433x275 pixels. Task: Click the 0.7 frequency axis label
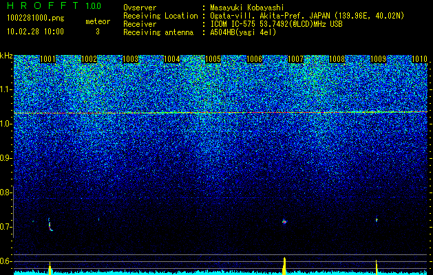click(6, 227)
